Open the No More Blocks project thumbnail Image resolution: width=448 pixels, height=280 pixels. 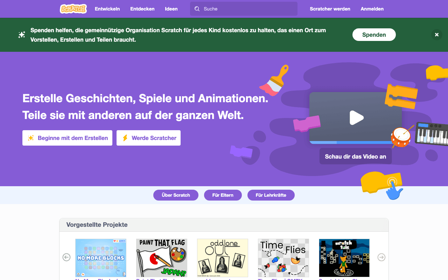pos(101,258)
